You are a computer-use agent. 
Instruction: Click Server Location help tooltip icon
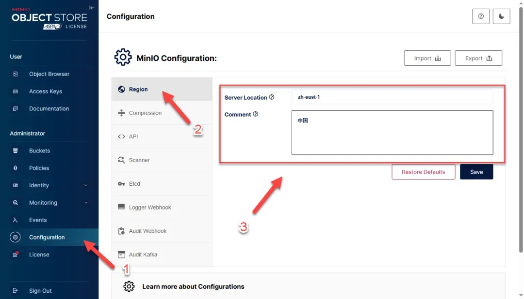coord(272,97)
